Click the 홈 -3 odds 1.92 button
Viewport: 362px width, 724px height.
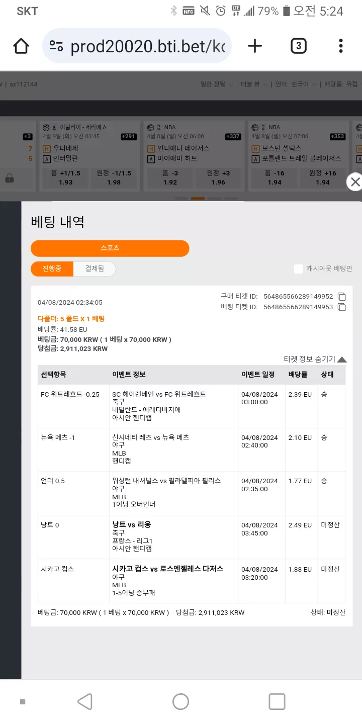tap(170, 177)
